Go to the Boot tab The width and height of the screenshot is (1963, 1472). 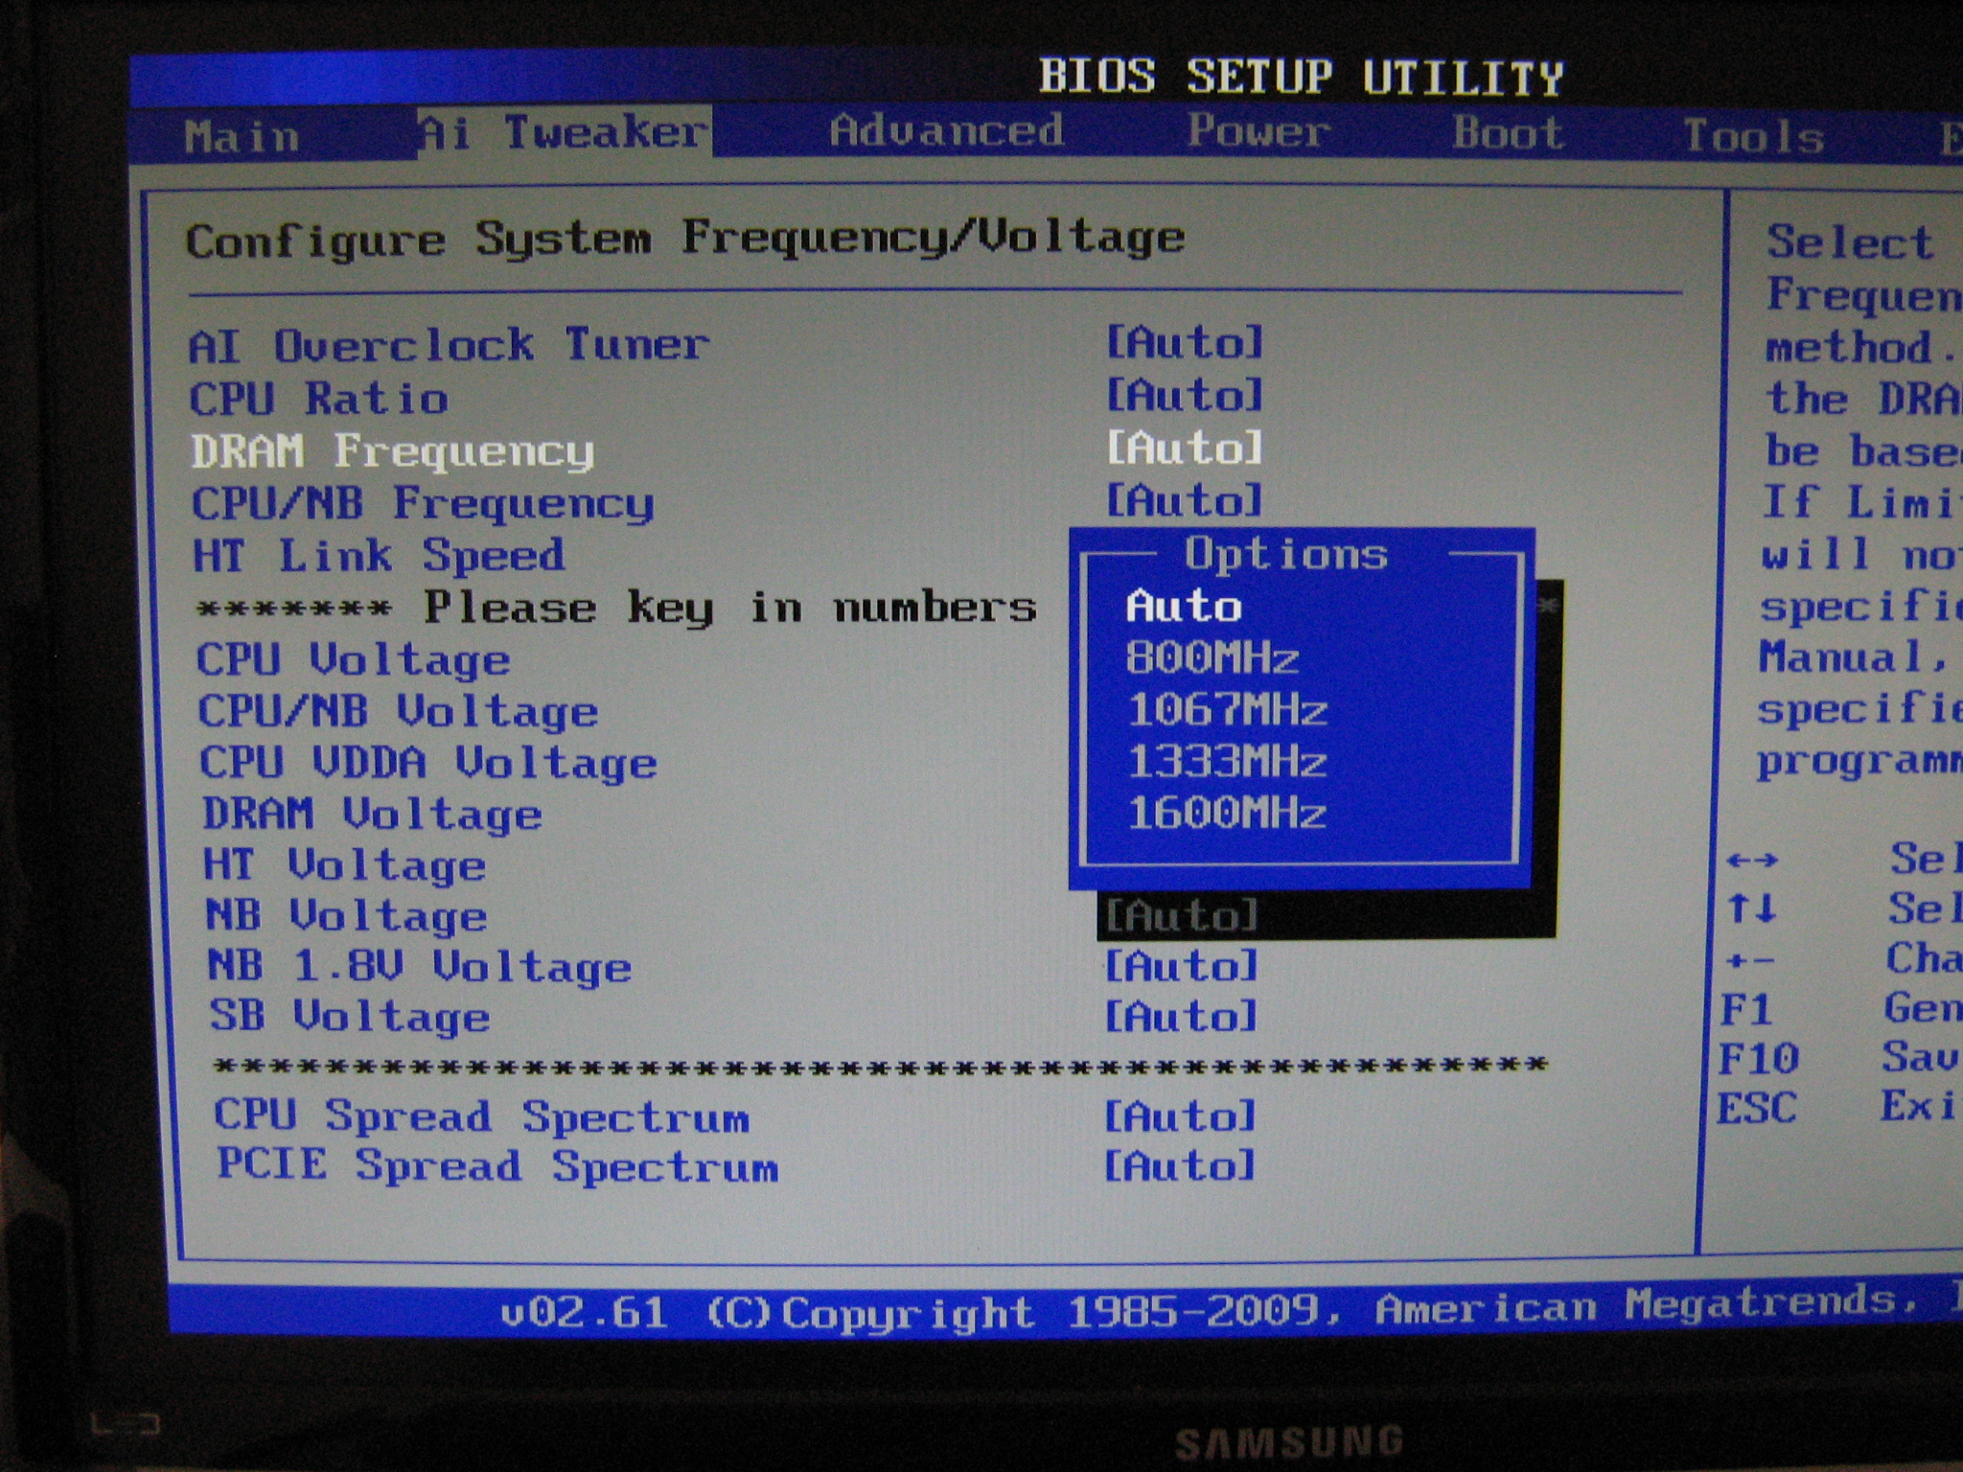tap(1508, 133)
